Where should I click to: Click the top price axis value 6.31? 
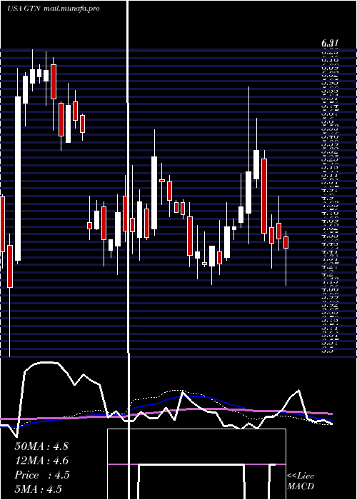tap(330, 43)
